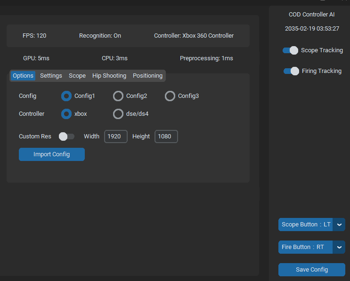Click the Controller row label
The image size is (350, 281).
pos(32,114)
